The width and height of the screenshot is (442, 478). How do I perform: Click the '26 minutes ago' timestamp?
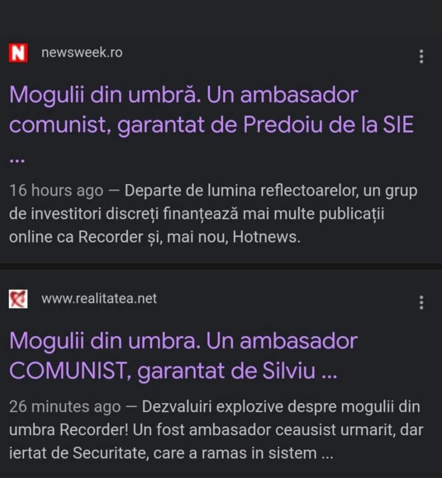pos(65,407)
